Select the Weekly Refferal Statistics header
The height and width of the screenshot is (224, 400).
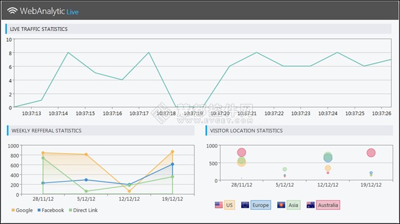pyautogui.click(x=100, y=131)
